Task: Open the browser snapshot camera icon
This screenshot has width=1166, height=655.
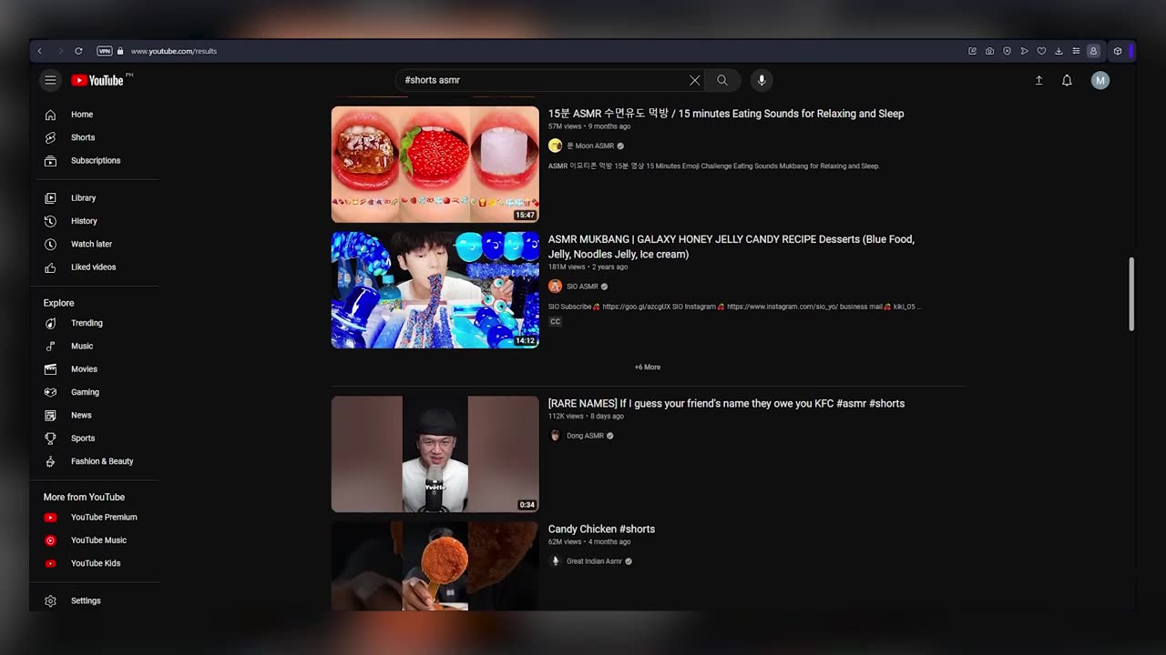Action: click(x=989, y=51)
